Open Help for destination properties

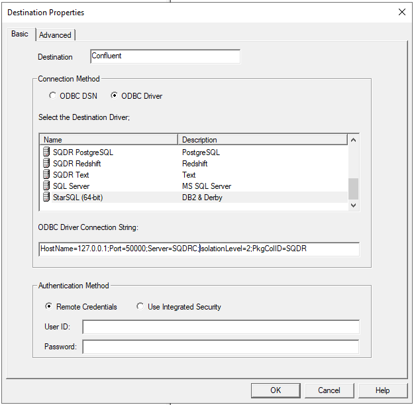pos(382,390)
